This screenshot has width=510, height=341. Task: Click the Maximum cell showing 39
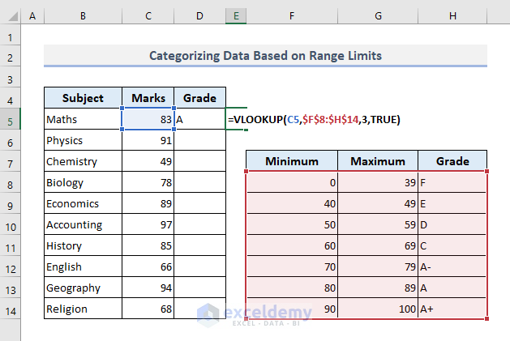(x=378, y=182)
